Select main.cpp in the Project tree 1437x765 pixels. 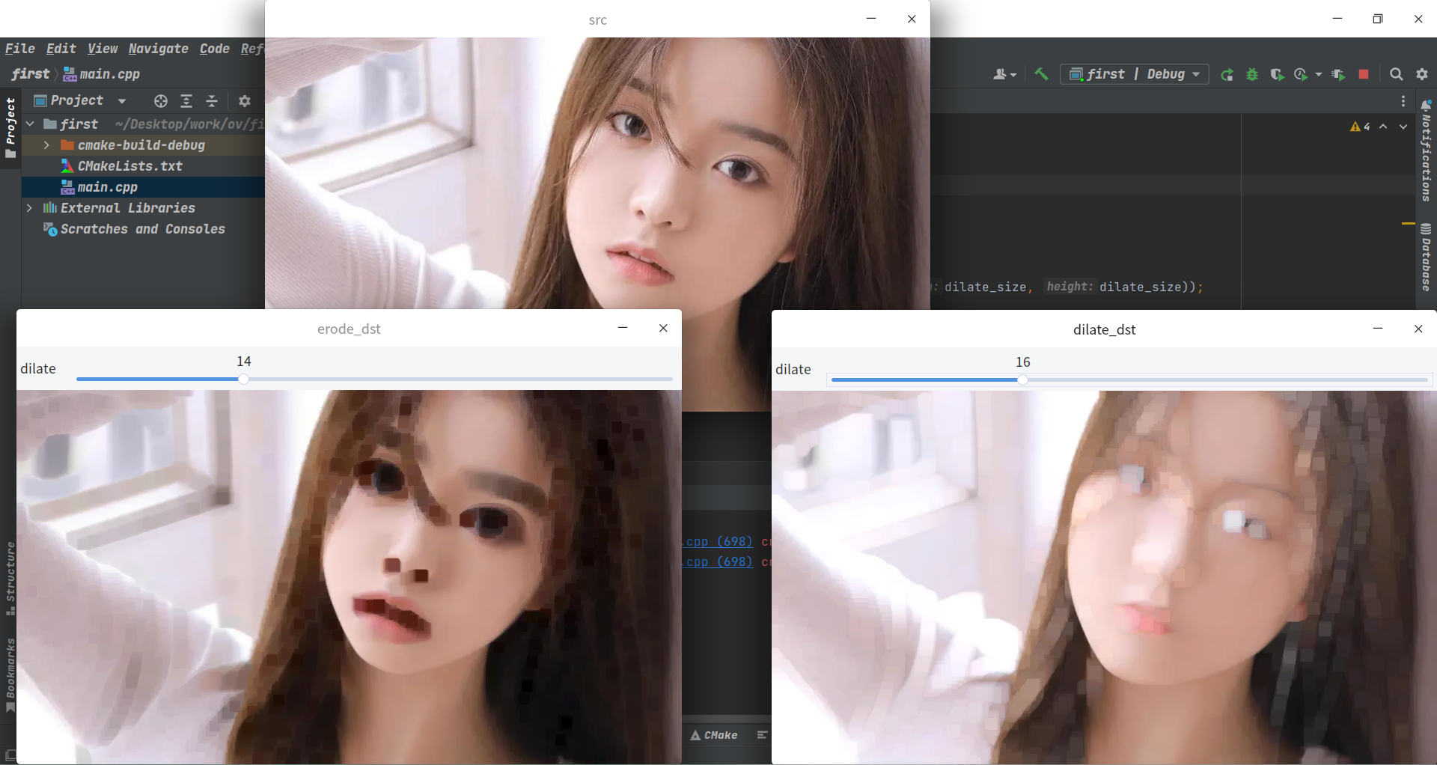pos(143,187)
